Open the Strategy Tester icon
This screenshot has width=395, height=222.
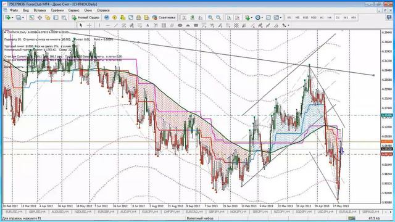coord(64,17)
